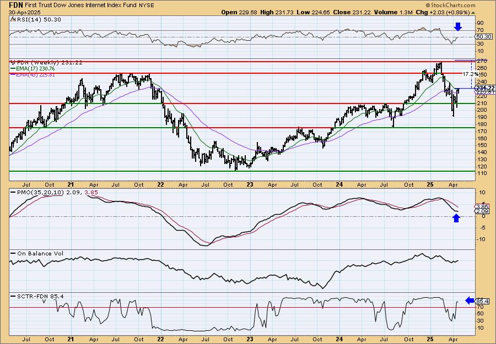This screenshot has width=496, height=344.
Task: Click the Low 224.65 value
Action: pyautogui.click(x=313, y=12)
